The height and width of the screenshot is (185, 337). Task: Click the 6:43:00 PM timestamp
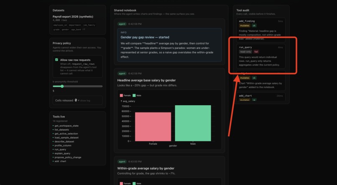pyautogui.click(x=135, y=162)
